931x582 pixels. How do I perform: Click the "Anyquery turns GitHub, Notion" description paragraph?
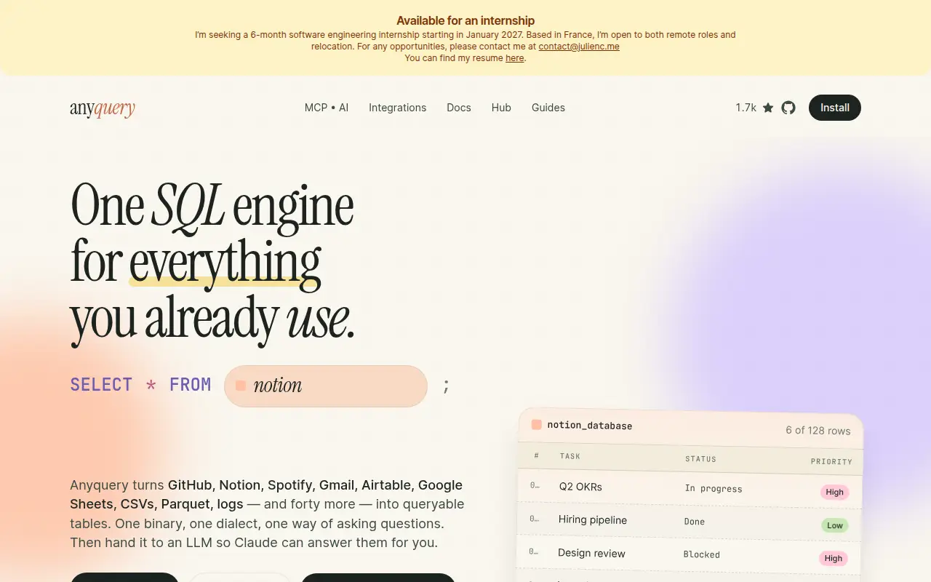click(x=267, y=514)
